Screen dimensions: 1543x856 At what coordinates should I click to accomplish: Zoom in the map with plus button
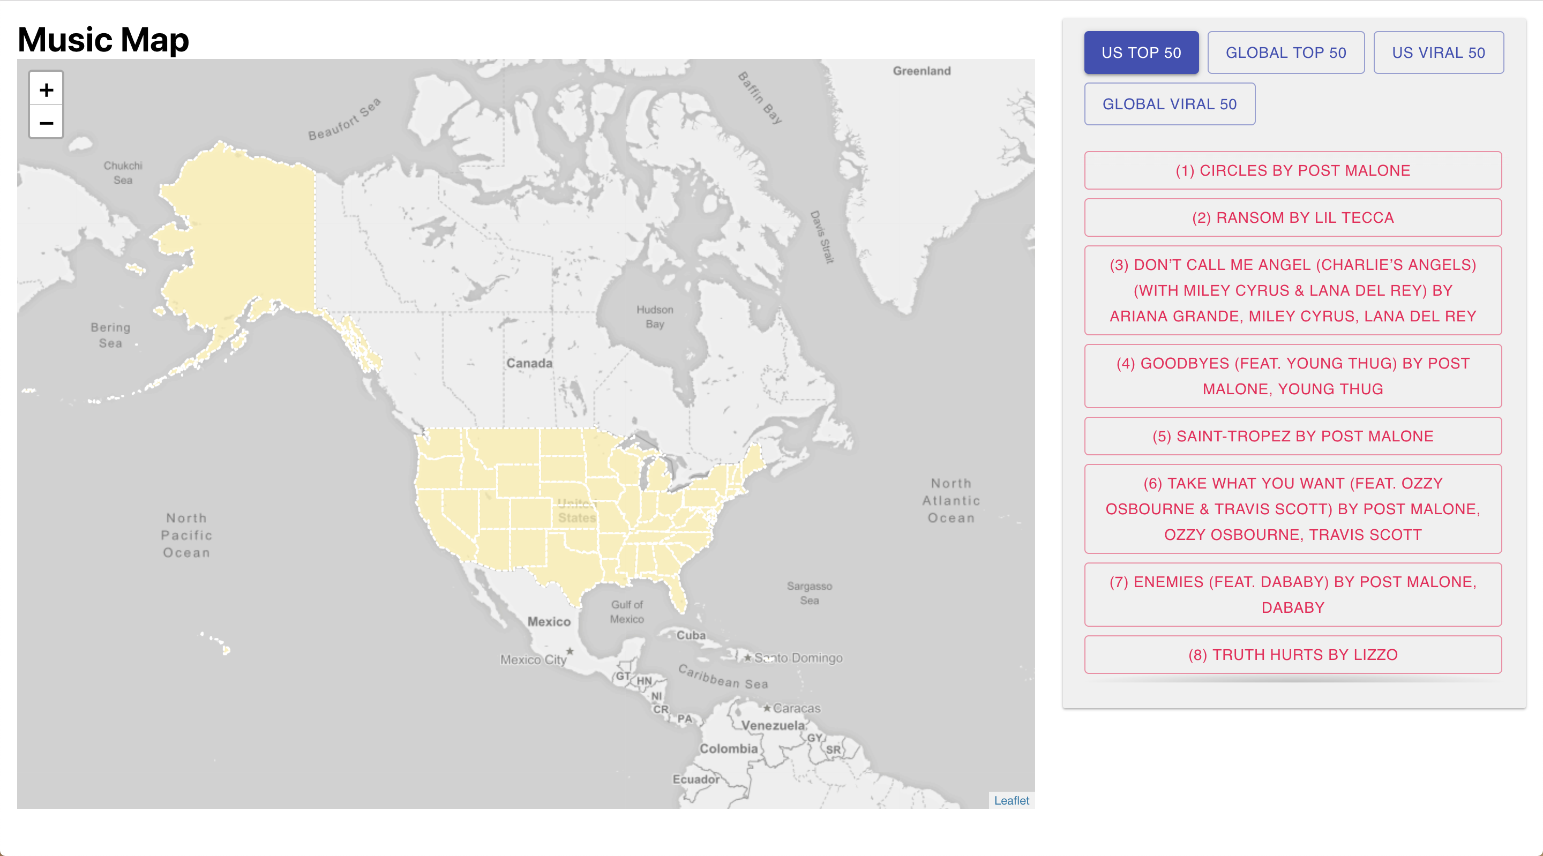(46, 90)
